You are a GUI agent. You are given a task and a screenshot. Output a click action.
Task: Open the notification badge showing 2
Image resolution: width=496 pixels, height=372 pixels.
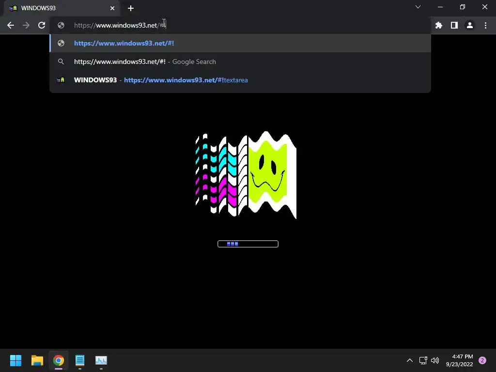pyautogui.click(x=482, y=360)
